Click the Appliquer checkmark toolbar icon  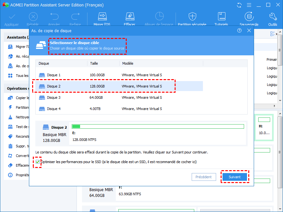click(12, 17)
